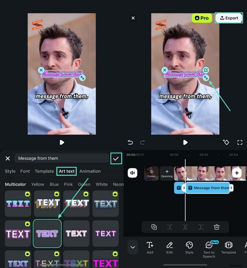The image size is (247, 268).
Task: Mute the timeline audio
Action: click(132, 173)
